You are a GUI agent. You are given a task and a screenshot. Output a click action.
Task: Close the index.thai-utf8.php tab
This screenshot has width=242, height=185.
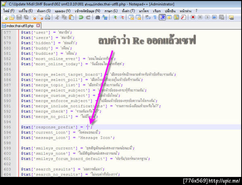[38, 25]
